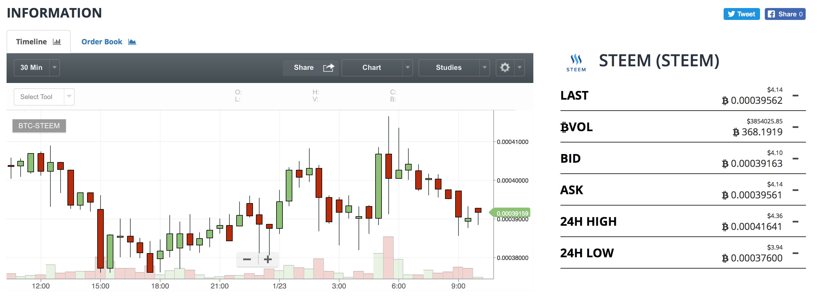Collapse the 24H LOW row
The height and width of the screenshot is (298, 817).
pyautogui.click(x=796, y=253)
